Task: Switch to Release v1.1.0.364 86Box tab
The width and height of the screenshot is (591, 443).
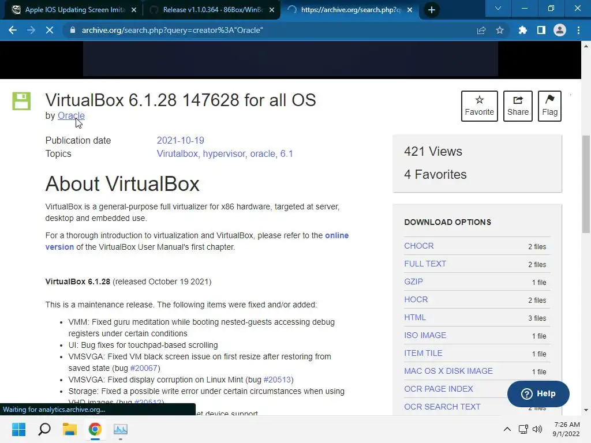Action: pos(213,10)
